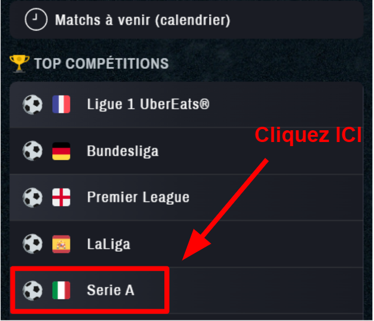This screenshot has width=374, height=321.
Task: Click the soccer ball icon for LaLiga
Action: (x=32, y=244)
